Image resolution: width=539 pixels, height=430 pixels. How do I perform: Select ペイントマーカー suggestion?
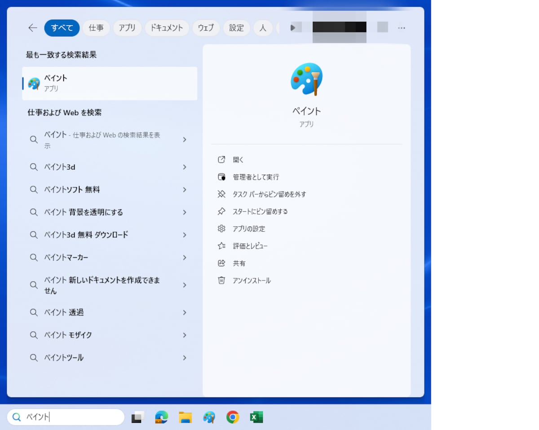pos(110,258)
